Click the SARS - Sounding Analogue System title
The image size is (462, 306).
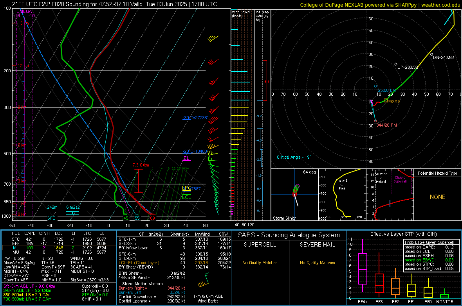[x=289, y=235]
